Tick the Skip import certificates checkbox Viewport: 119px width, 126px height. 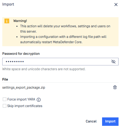[x=5, y=106]
